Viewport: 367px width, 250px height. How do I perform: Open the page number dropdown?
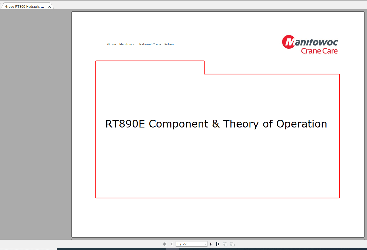205,244
